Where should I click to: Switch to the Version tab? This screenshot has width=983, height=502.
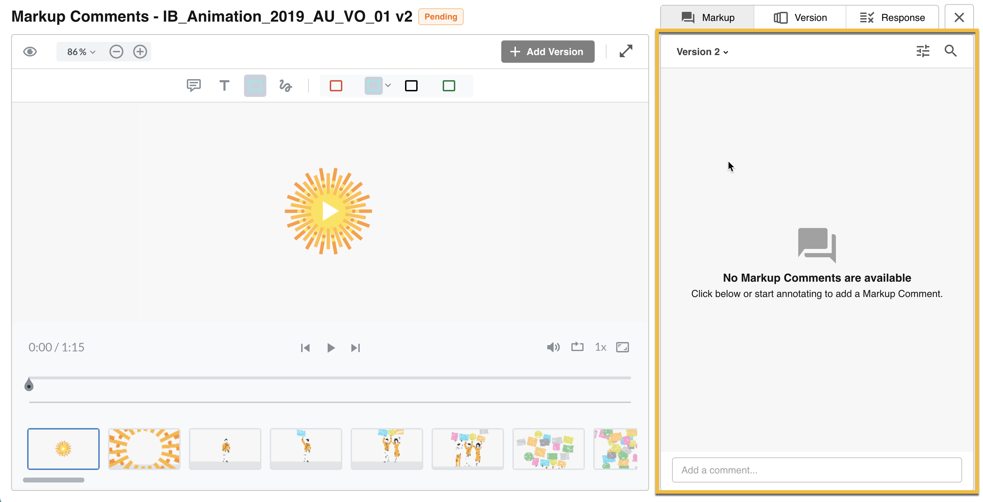point(800,17)
